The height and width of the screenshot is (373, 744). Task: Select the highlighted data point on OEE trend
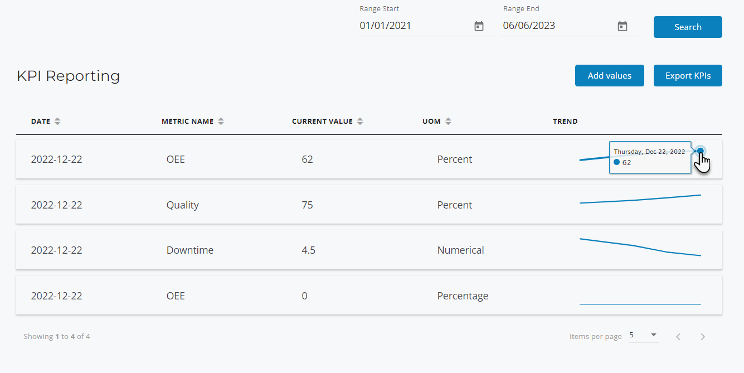click(700, 151)
